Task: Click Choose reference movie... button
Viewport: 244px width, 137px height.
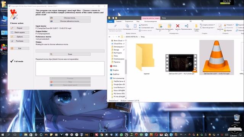Action: 70,21
